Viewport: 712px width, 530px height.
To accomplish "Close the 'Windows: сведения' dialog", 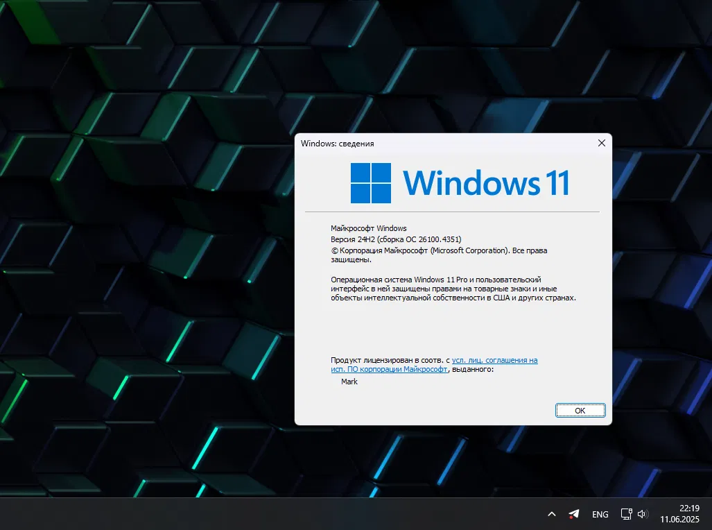I will point(601,143).
